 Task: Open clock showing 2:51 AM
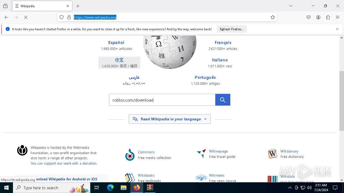pos(321,188)
